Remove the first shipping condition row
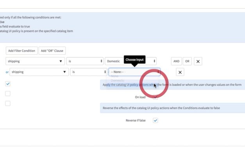Image resolution: width=245 pixels, height=147 pixels. tap(198, 61)
